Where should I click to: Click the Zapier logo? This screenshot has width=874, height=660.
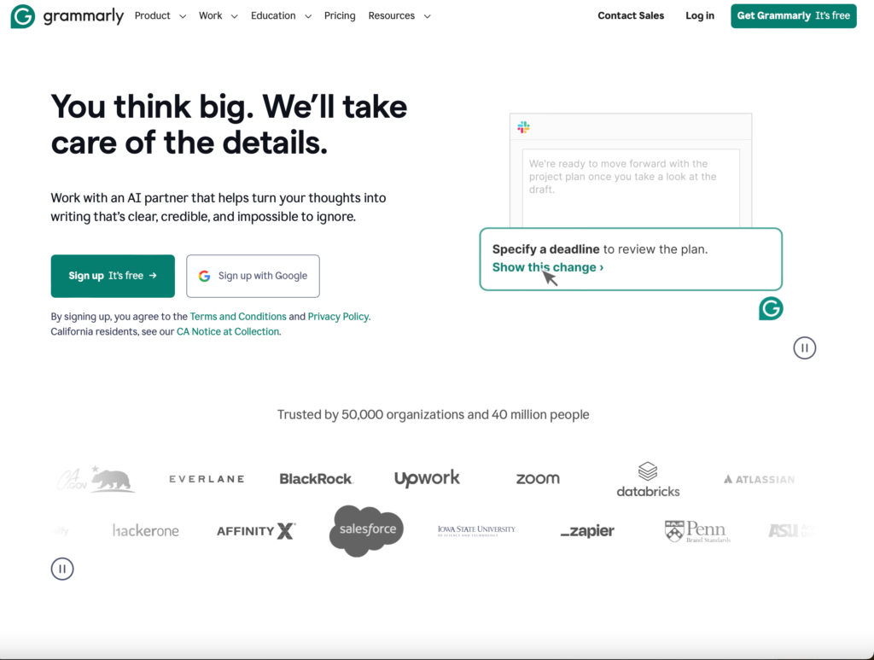coord(586,530)
